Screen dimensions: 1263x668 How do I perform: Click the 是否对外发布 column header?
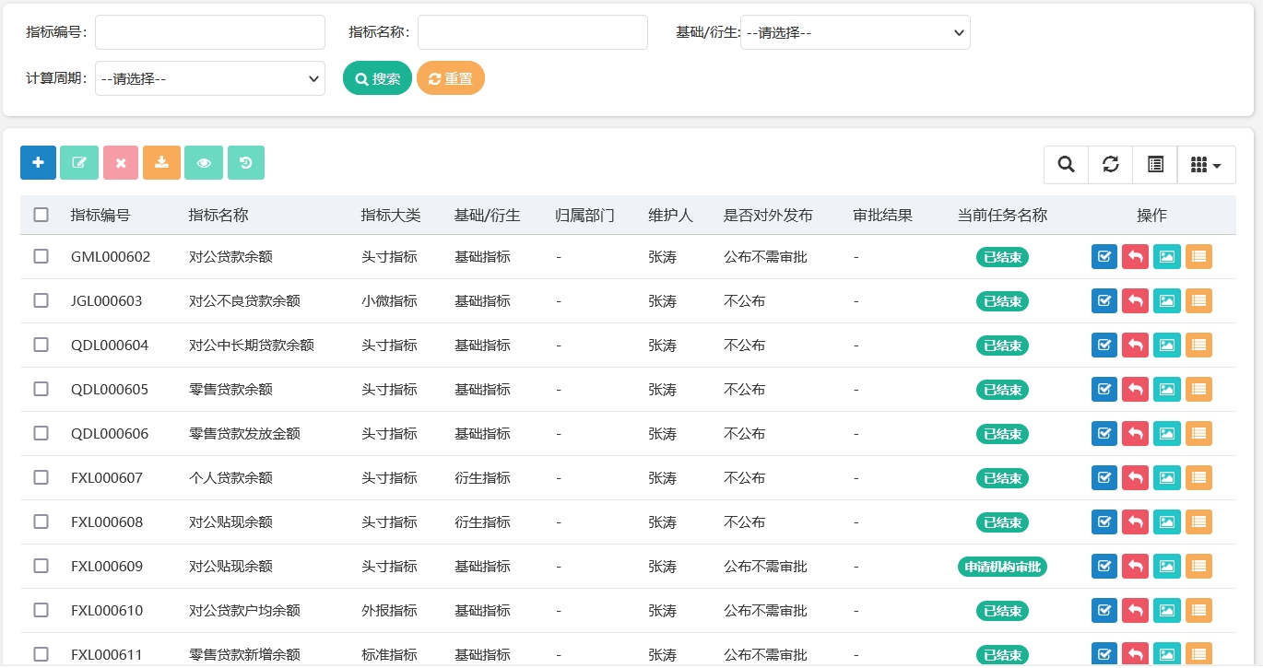[x=768, y=216]
